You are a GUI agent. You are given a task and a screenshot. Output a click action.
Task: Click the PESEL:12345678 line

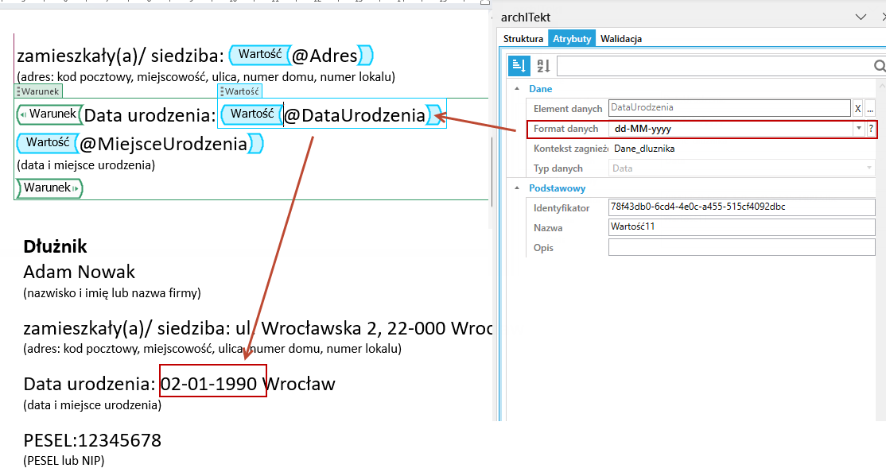pos(92,440)
